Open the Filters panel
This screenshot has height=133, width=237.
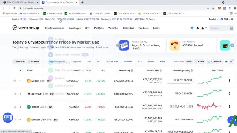coord(200,62)
